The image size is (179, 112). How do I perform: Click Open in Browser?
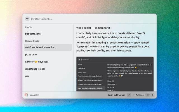coord(116,95)
